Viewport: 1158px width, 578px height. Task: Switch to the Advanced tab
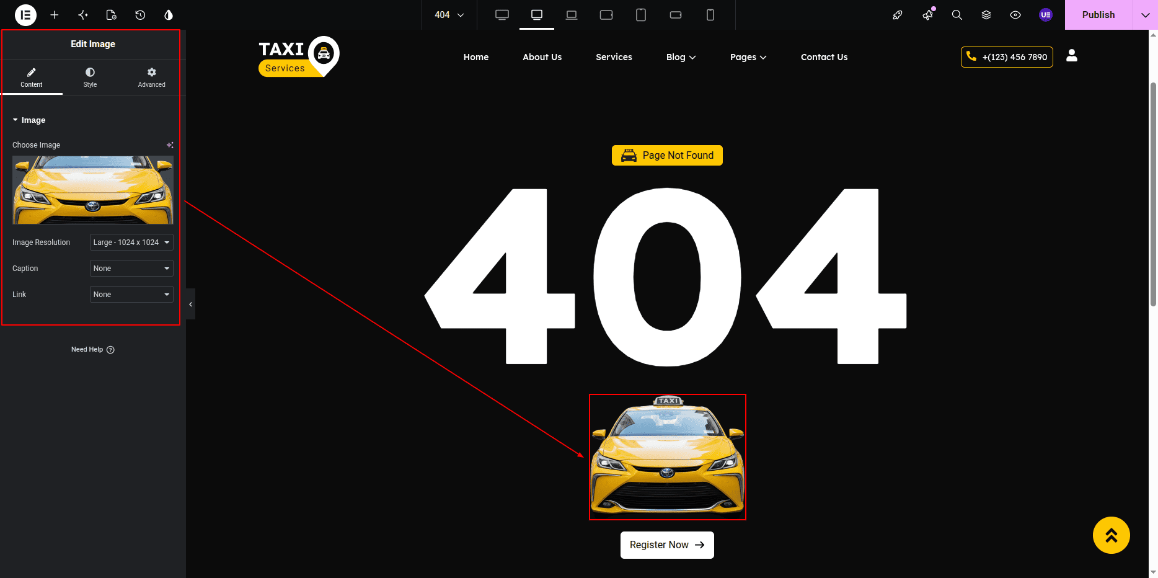[x=152, y=78]
